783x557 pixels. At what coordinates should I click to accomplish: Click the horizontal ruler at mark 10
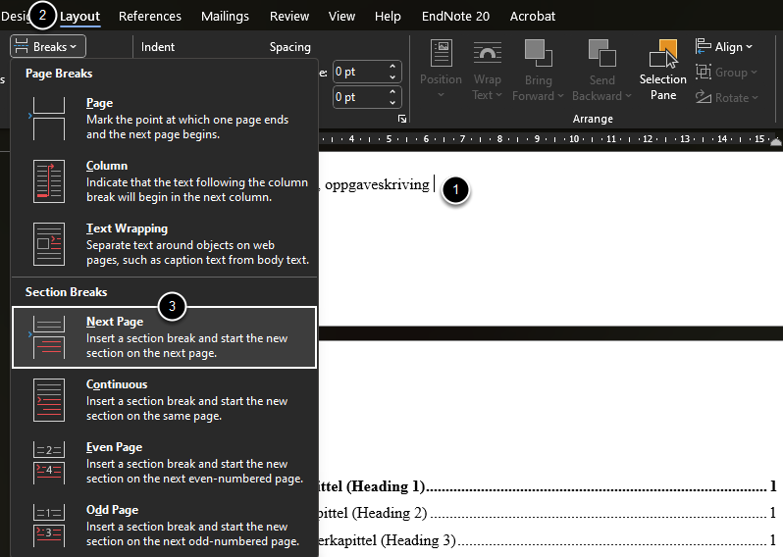(574, 138)
